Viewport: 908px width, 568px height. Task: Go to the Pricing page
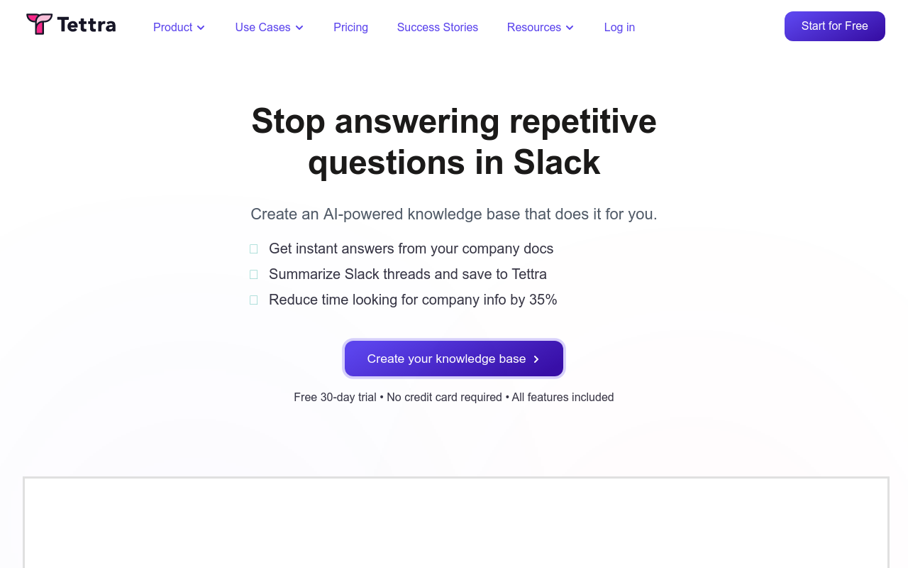point(350,27)
